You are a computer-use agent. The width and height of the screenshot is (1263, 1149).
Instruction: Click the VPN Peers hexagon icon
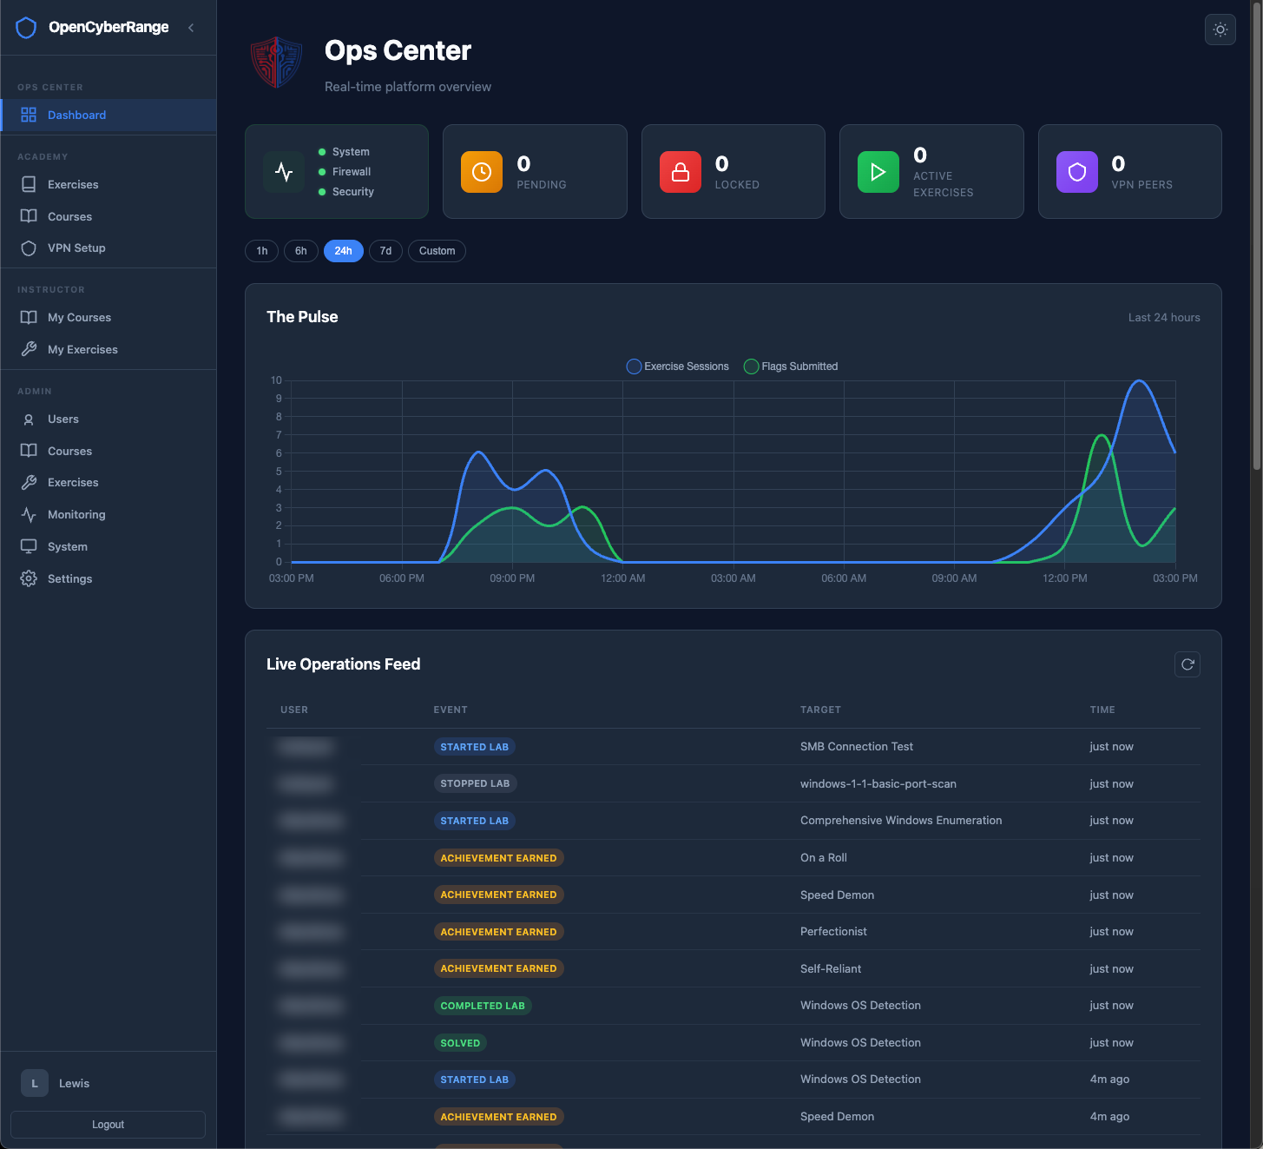point(1076,171)
